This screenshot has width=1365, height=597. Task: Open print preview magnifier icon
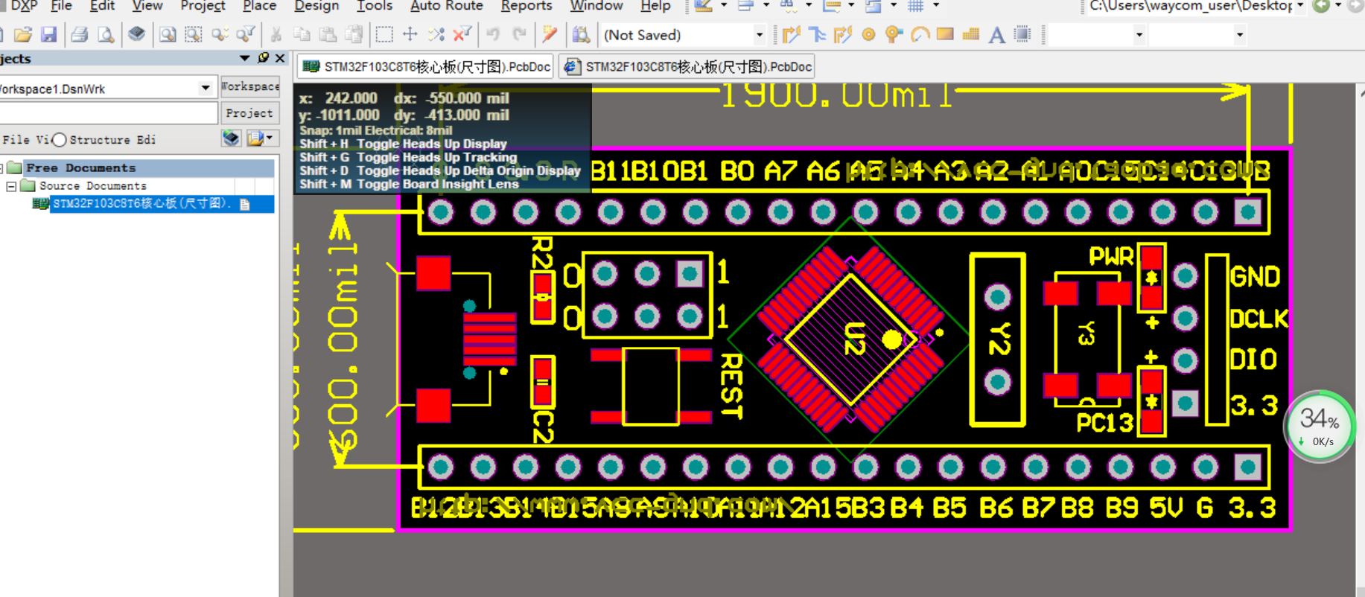[x=106, y=35]
